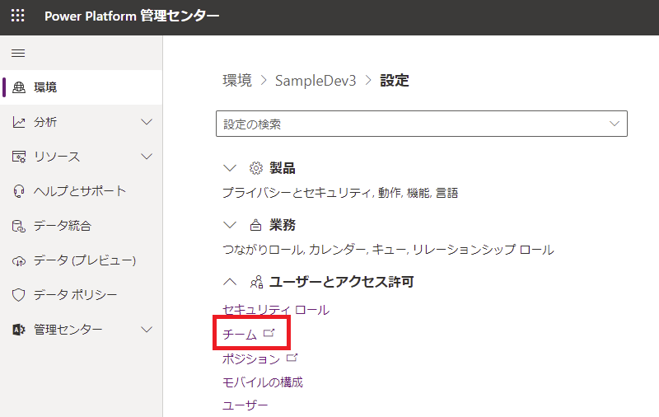Click the プライバシーとセキュリティ, 動作, 機能, 言語 description
This screenshot has width=659, height=417.
340,193
